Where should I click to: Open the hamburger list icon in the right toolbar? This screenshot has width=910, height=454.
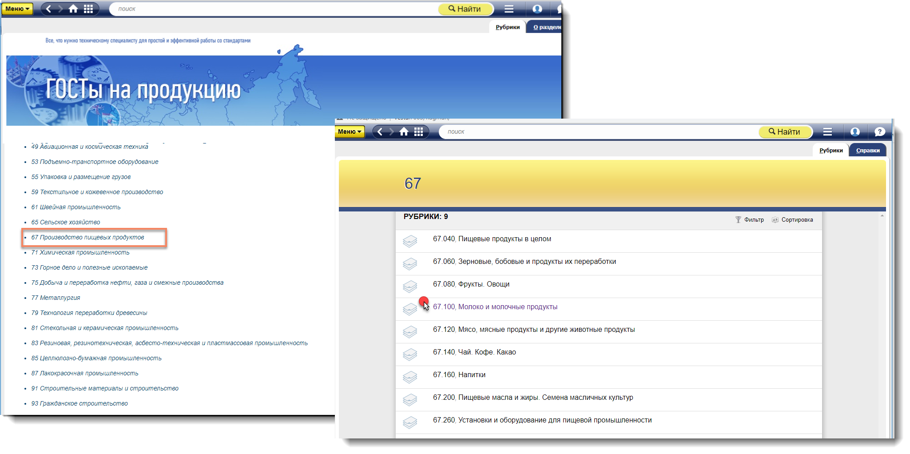pyautogui.click(x=827, y=132)
